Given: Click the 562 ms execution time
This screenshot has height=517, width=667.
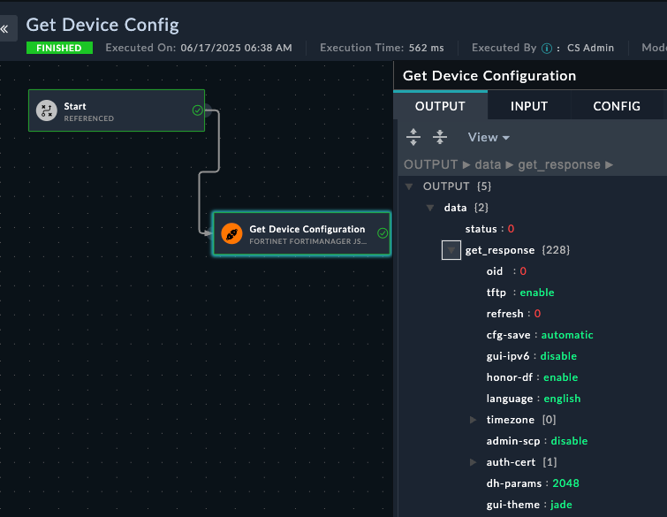Looking at the screenshot, I should tap(426, 48).
